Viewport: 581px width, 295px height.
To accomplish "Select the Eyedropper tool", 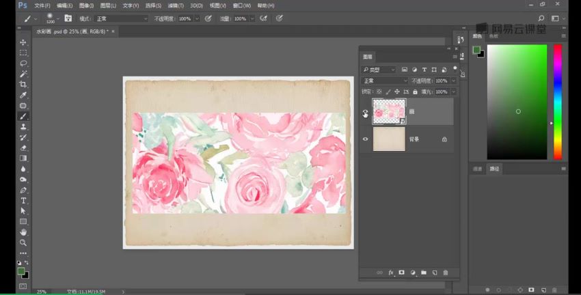I will coord(23,95).
